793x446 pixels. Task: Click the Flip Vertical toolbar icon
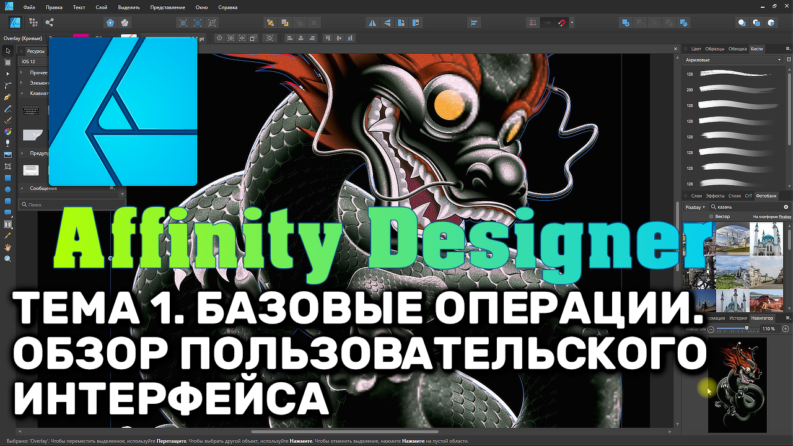click(387, 23)
